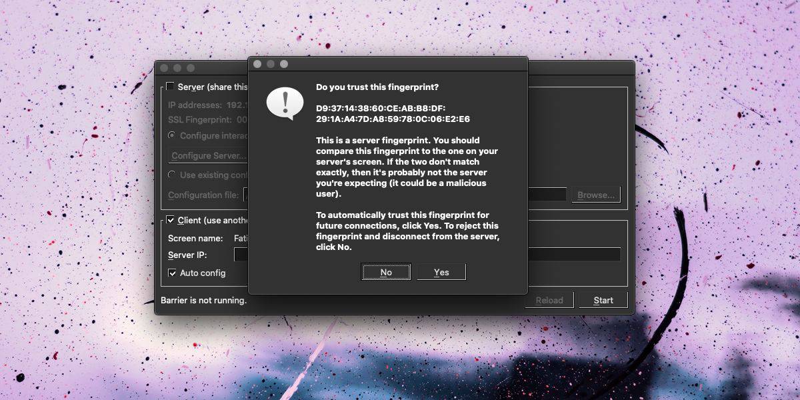Click the Browse button

[595, 194]
